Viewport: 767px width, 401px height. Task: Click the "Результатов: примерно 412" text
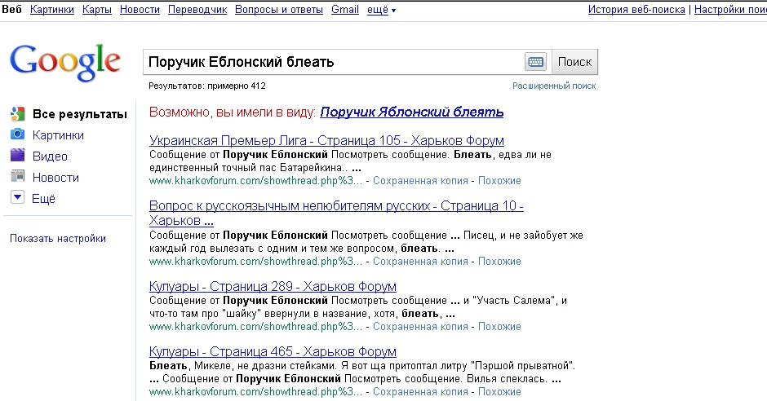pyautogui.click(x=207, y=86)
